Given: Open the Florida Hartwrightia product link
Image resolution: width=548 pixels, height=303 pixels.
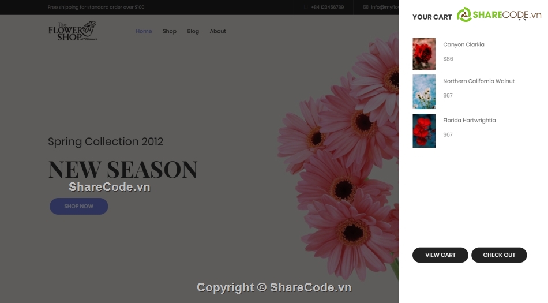Looking at the screenshot, I should [470, 120].
